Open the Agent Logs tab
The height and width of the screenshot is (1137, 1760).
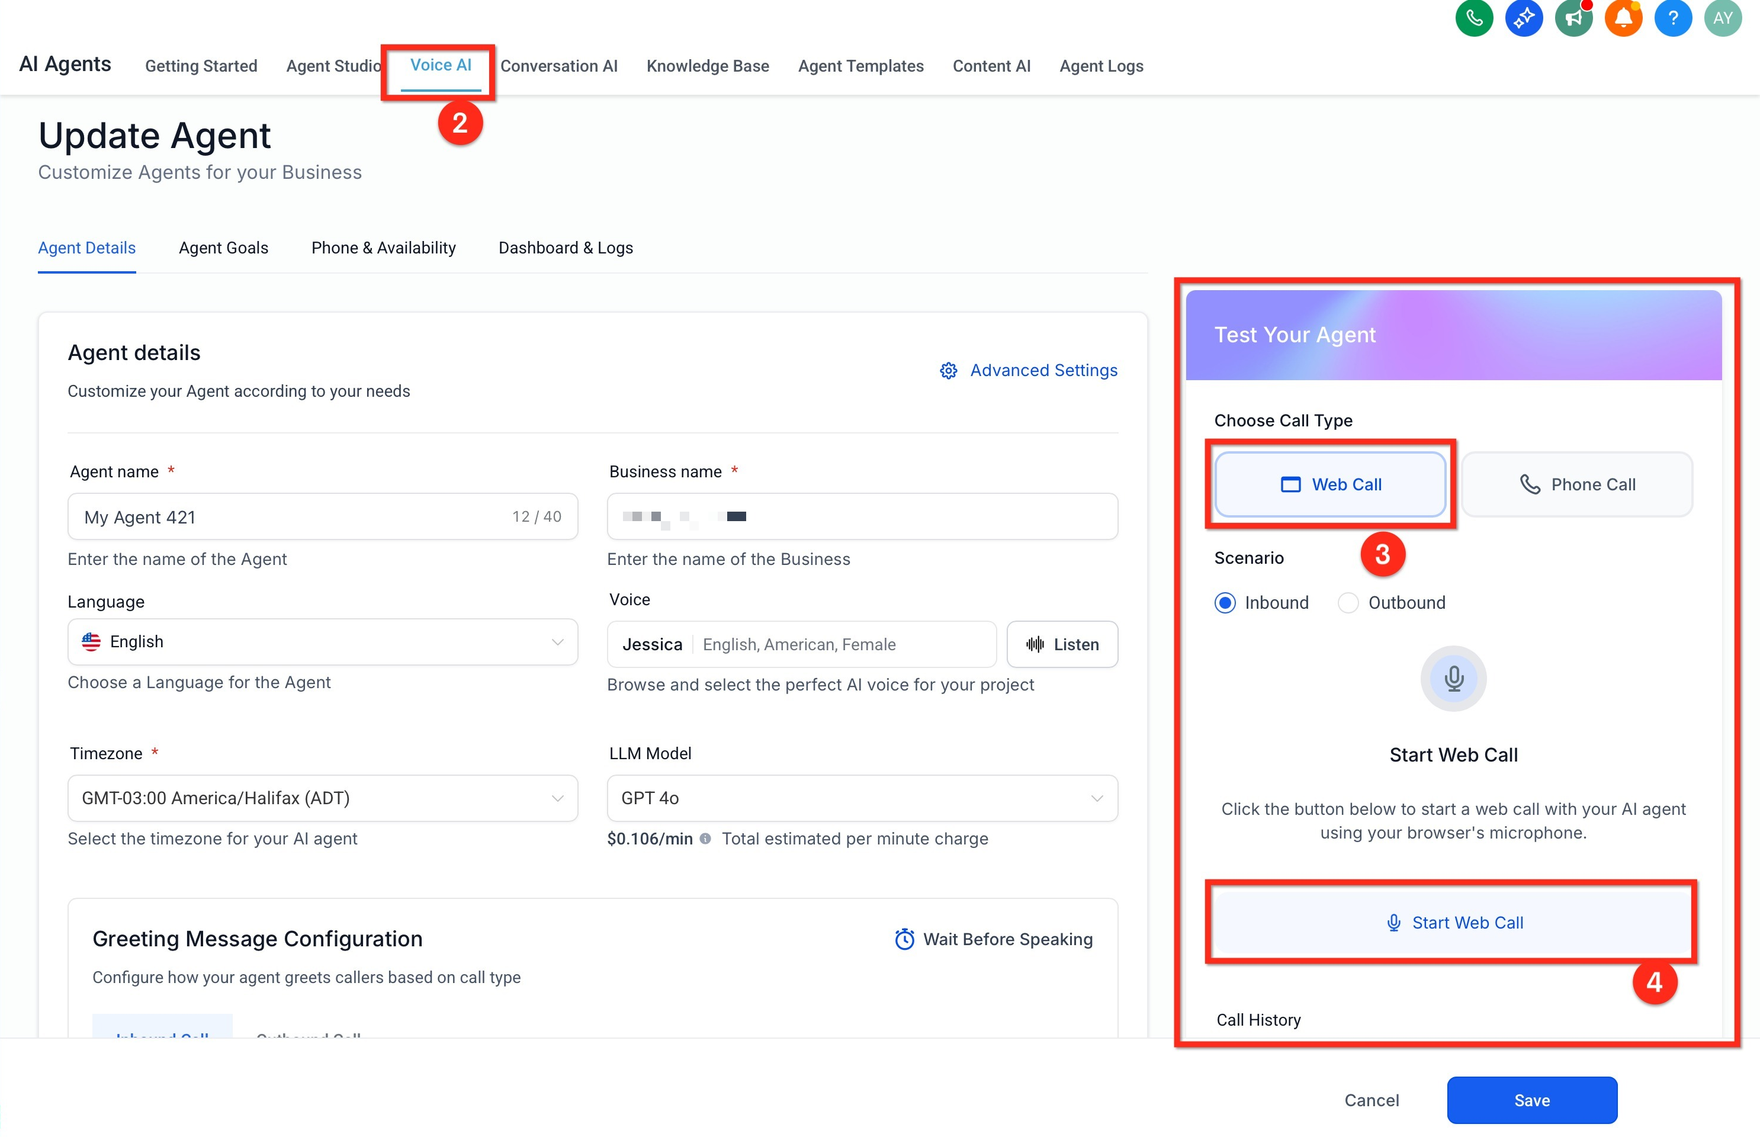[1101, 66]
